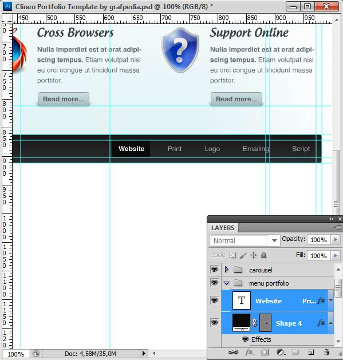This screenshot has width=343, height=360.
Task: Click the Website layer fx icon
Action: tap(321, 300)
